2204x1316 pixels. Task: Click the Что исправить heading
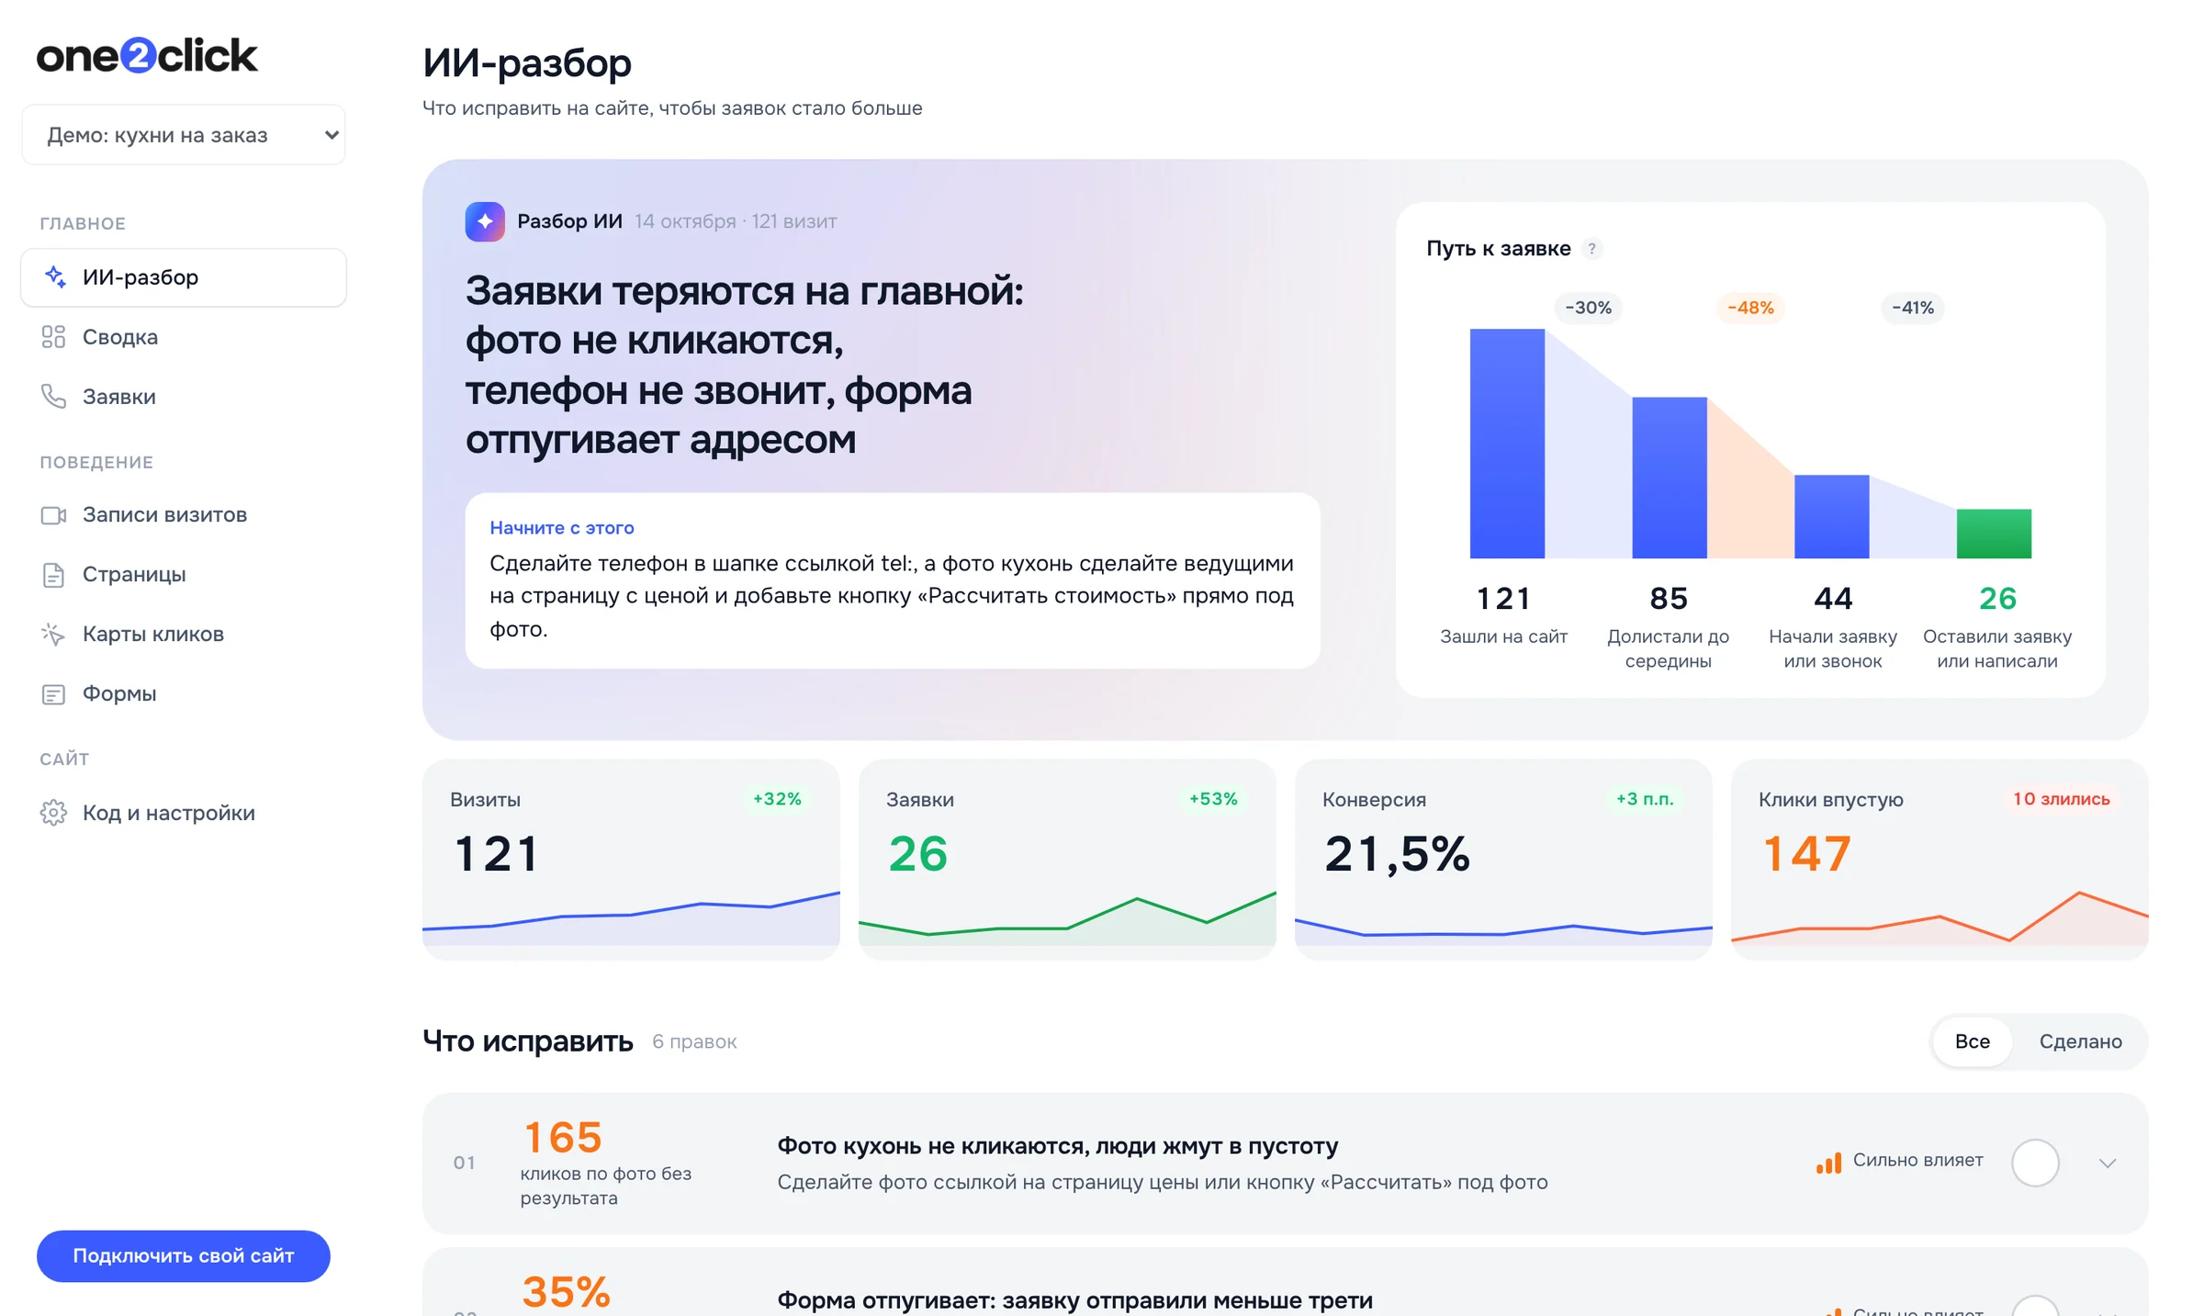click(x=528, y=1040)
